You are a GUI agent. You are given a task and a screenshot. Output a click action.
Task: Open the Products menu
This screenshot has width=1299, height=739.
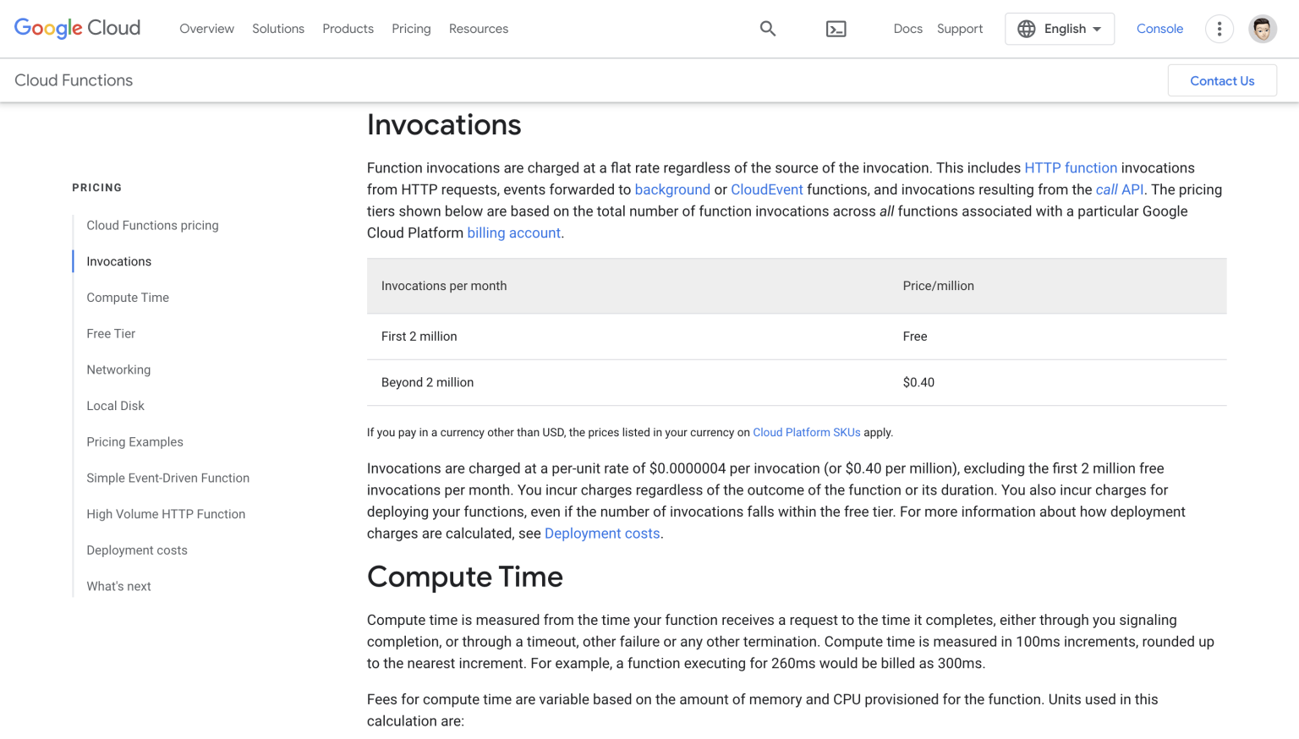(x=348, y=28)
